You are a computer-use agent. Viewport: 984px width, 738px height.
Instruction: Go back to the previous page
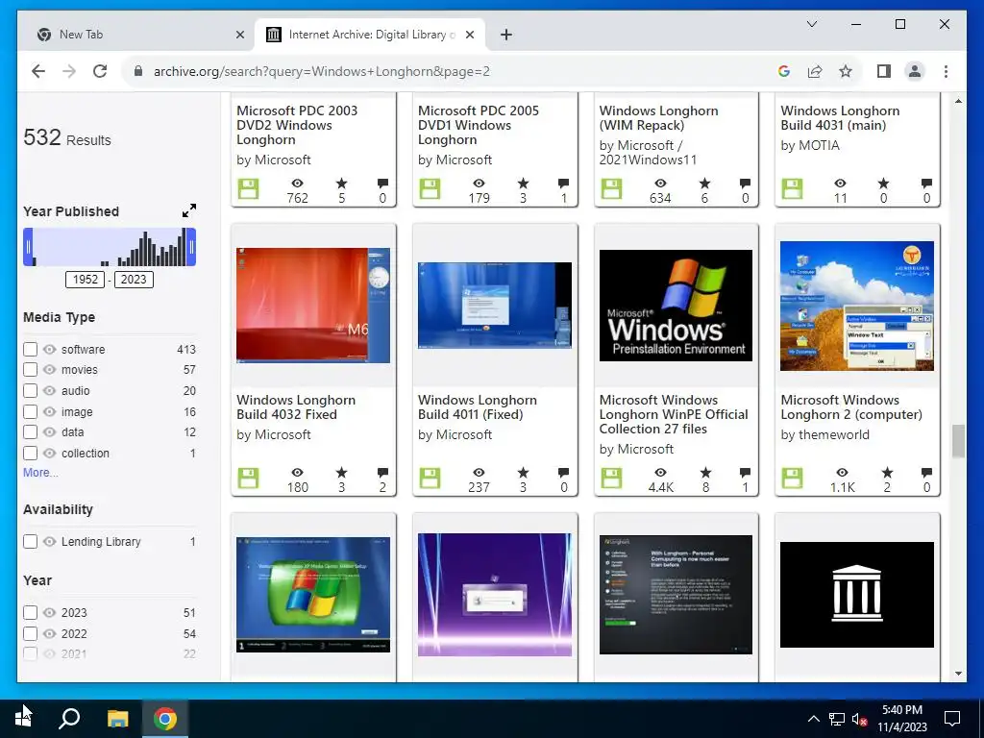38,71
